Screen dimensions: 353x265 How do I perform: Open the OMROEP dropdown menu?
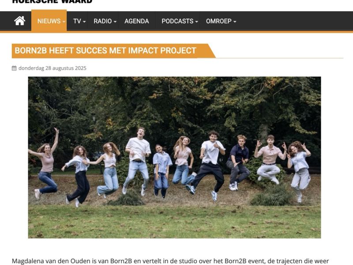(221, 21)
